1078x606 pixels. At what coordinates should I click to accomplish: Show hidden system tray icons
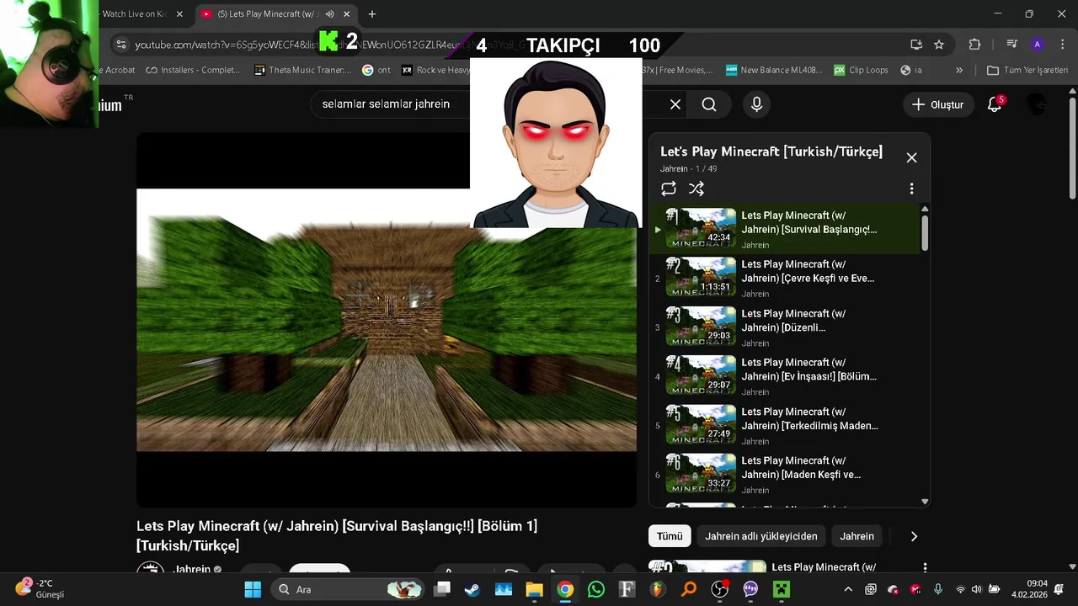point(848,589)
